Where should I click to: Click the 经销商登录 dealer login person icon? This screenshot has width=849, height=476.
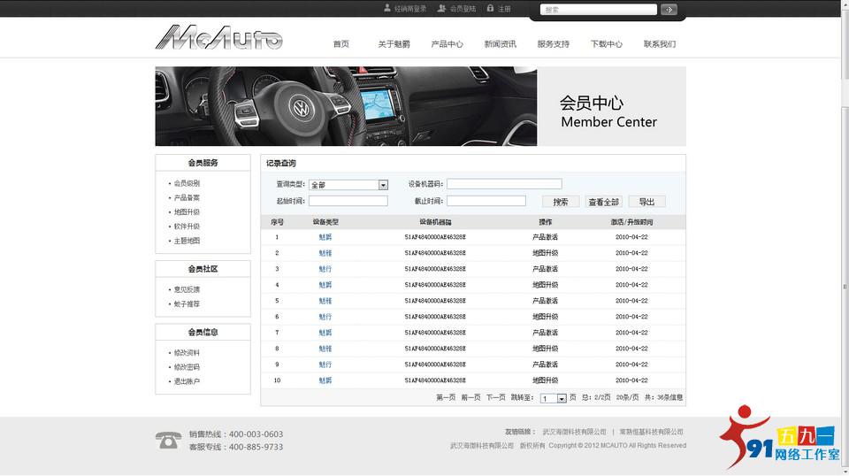[x=386, y=8]
